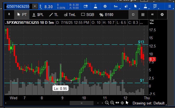Select the % B180 drawing tool
This screenshot has height=108, width=175.
pos(106,15)
